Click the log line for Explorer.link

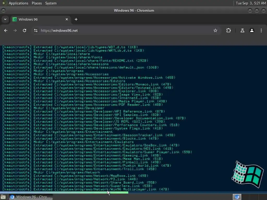pyautogui.click(x=80, y=91)
